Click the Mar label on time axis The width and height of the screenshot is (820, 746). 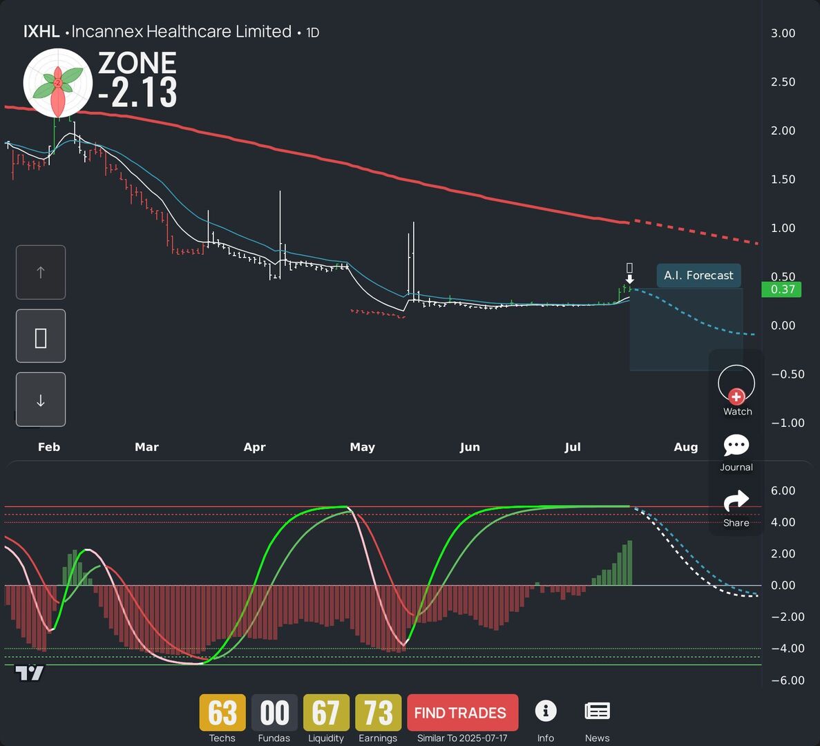(x=146, y=447)
